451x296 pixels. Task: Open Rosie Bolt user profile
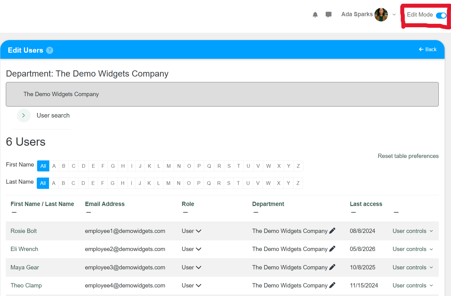(x=24, y=231)
